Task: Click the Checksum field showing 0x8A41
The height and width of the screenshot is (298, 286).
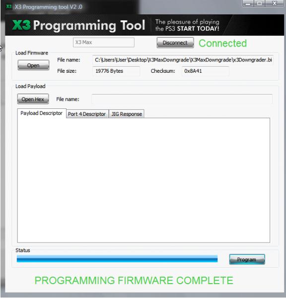Action: (205, 71)
